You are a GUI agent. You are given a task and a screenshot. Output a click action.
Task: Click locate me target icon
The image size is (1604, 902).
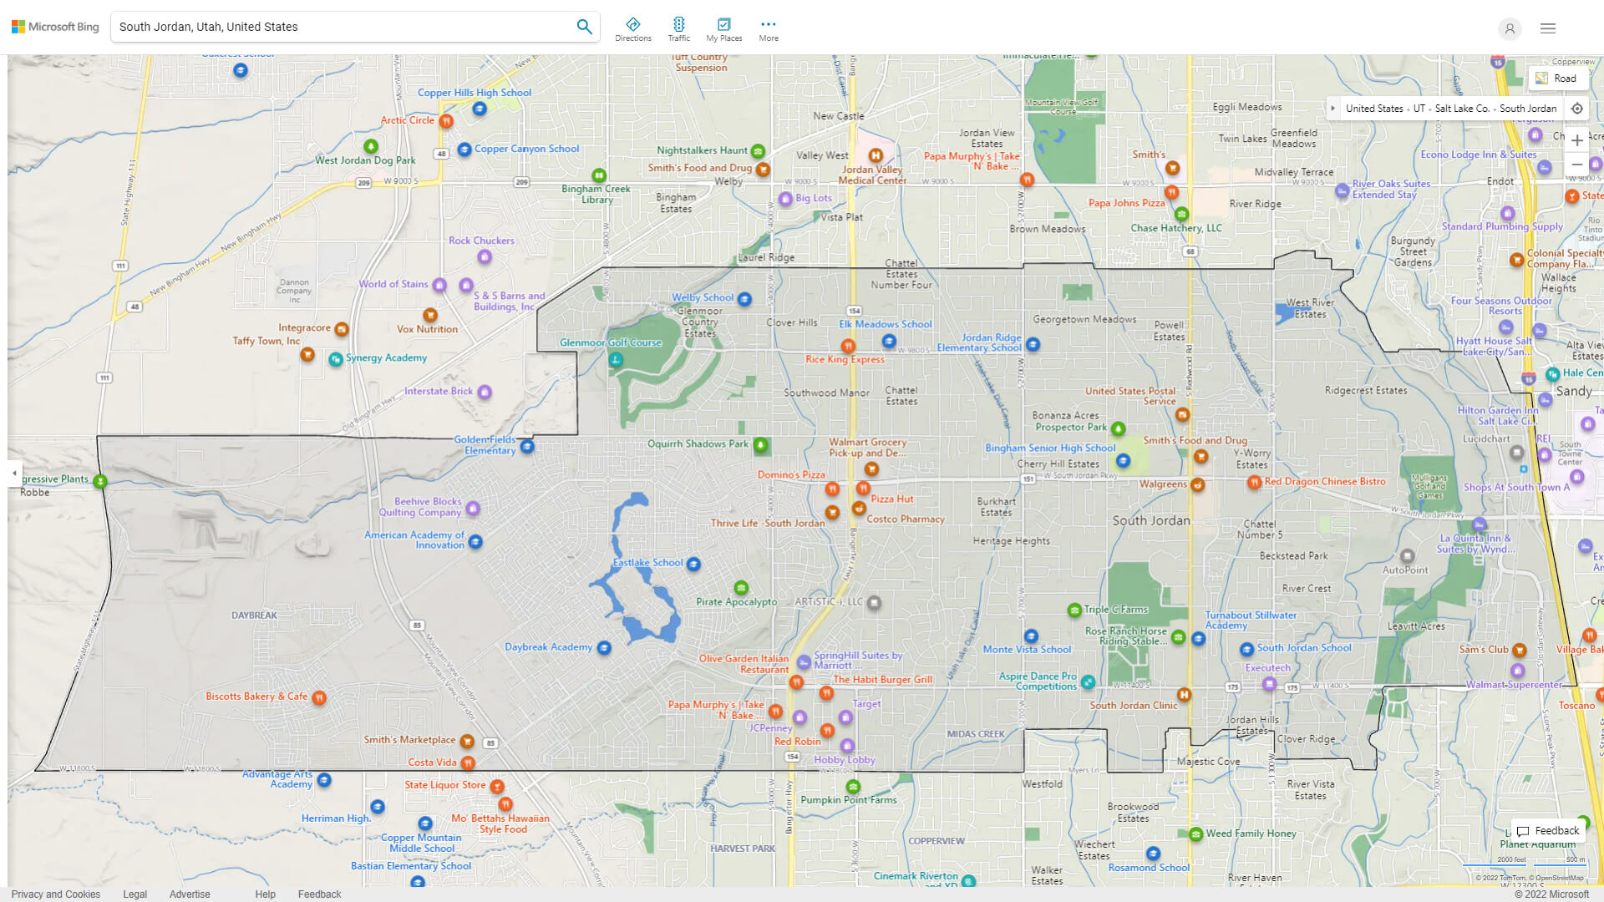tap(1576, 109)
